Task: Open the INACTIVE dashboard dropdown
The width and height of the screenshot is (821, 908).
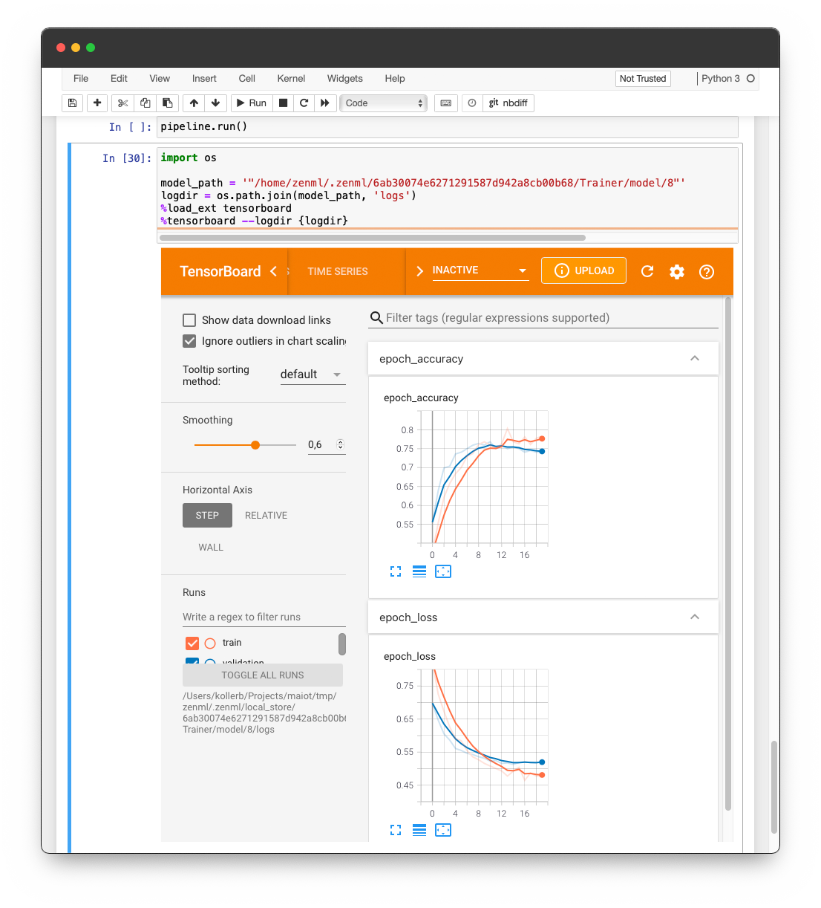Action: click(478, 270)
